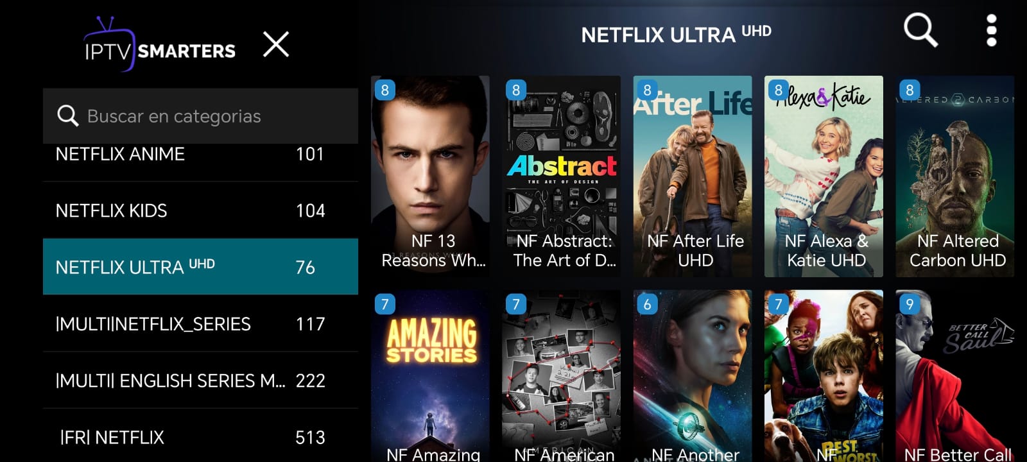Open the Amazing Stories poster
The image size is (1027, 462).
coord(430,376)
